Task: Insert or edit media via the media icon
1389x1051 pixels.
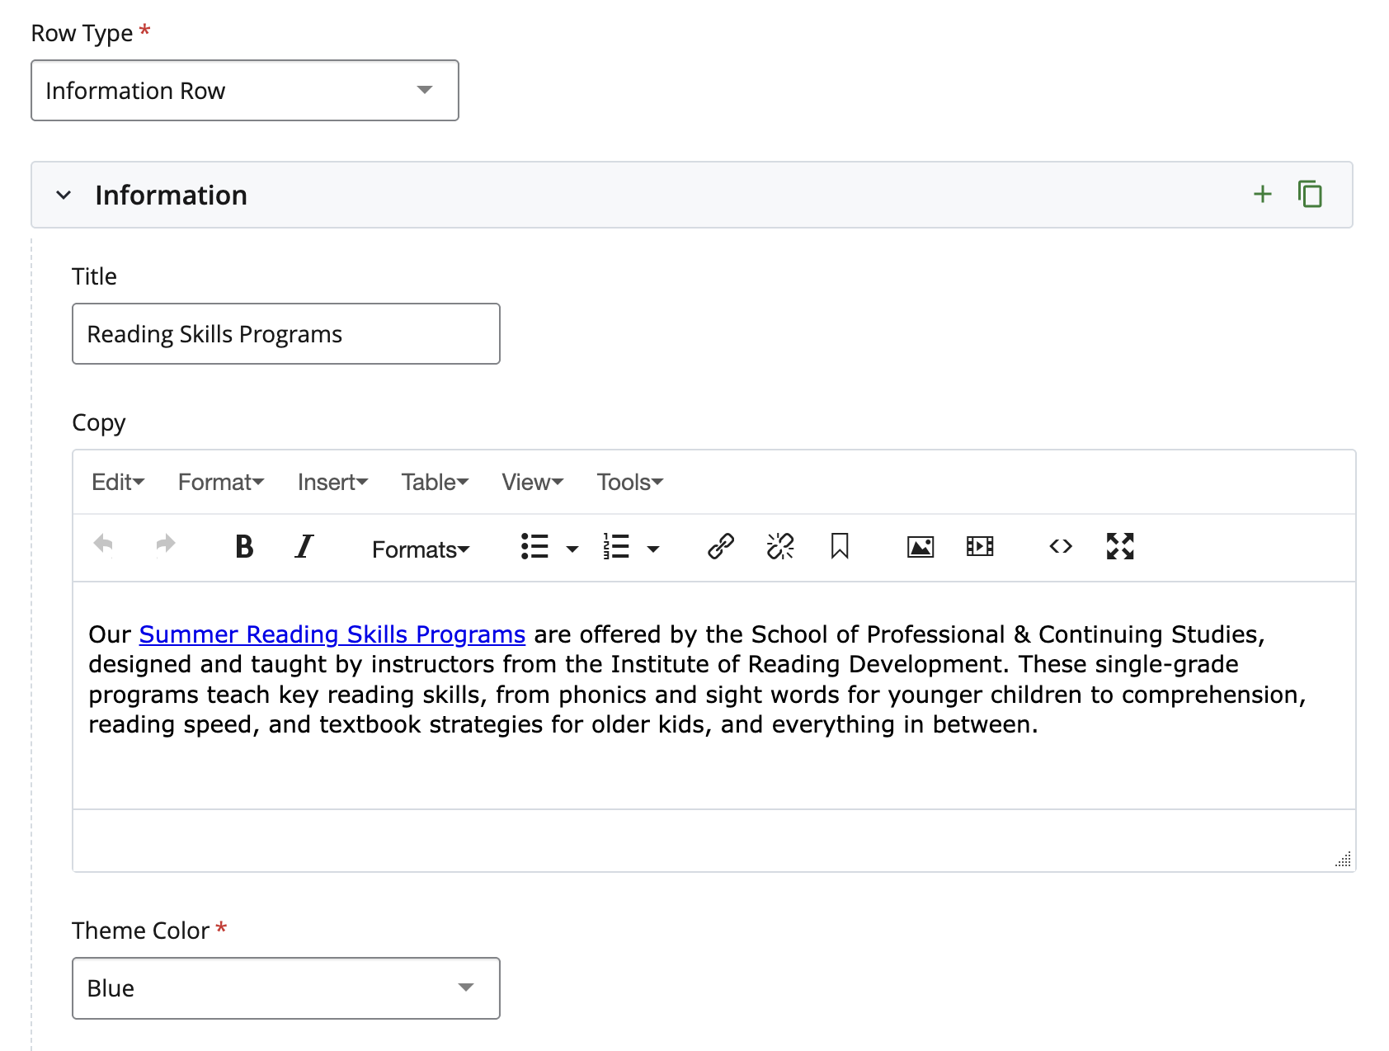Action: 978,545
